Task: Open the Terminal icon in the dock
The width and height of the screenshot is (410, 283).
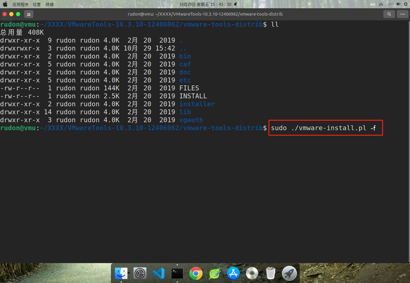Action: coord(177,273)
